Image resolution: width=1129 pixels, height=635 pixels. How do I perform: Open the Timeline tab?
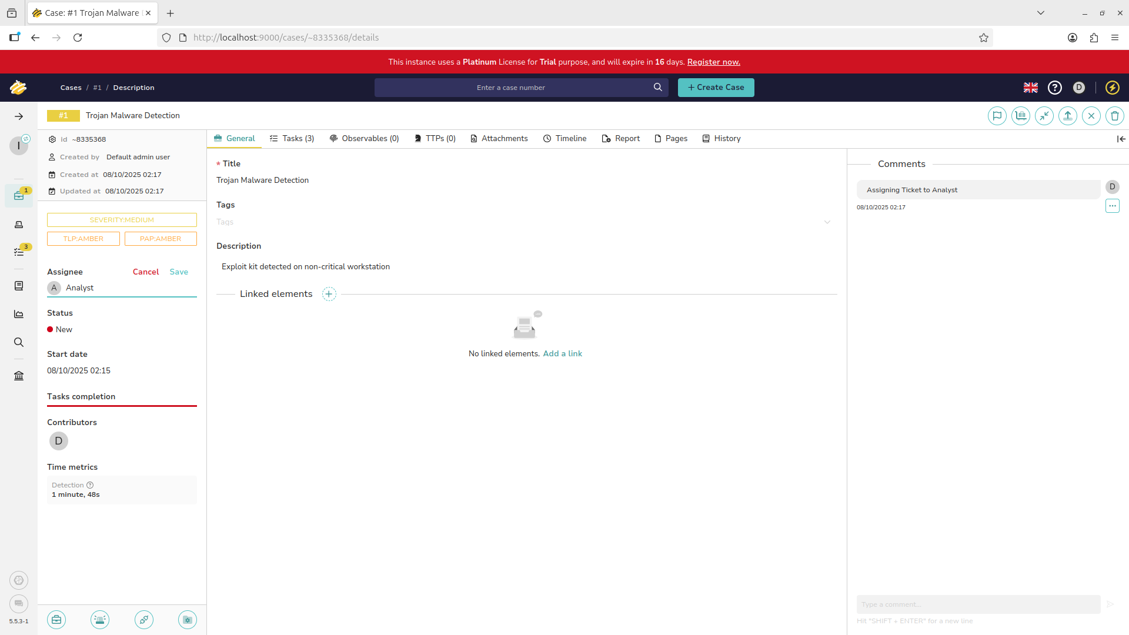(564, 139)
